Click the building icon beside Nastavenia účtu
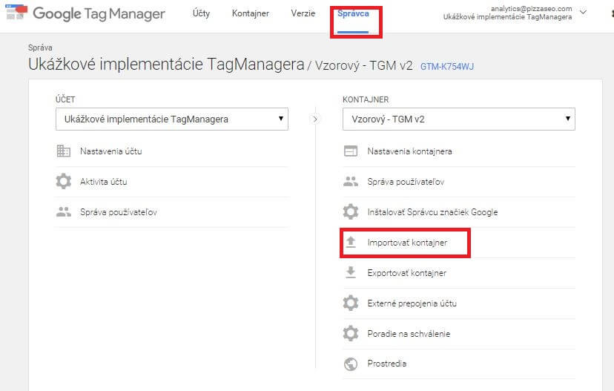The image size is (614, 391). pos(64,151)
